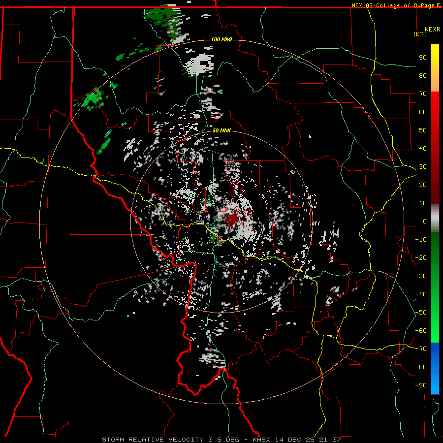
Task: Click the 100 NMI range ring label
Action: 221,39
